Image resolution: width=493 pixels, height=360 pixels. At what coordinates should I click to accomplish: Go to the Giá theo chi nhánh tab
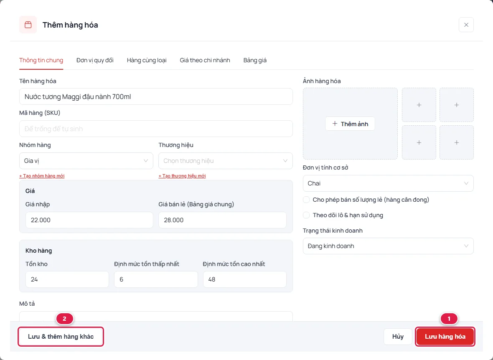[x=205, y=60]
